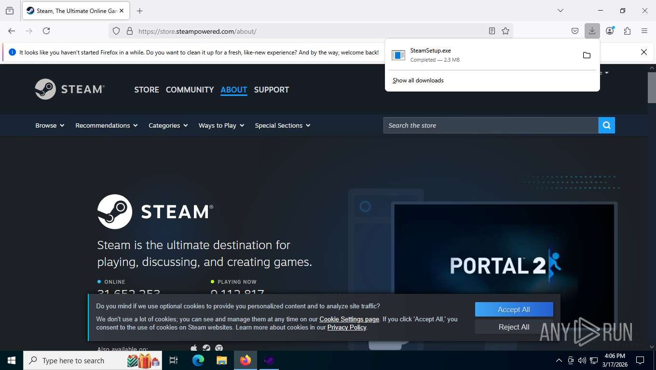Expand the Categories dropdown
Image resolution: width=656 pixels, height=370 pixels.
168,125
